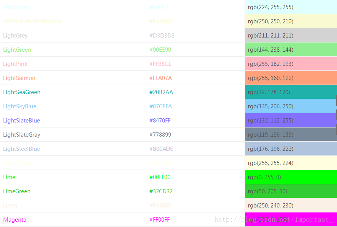Click the LightSeaGreen color name
Screen dimensions: 337x227
[22, 92]
